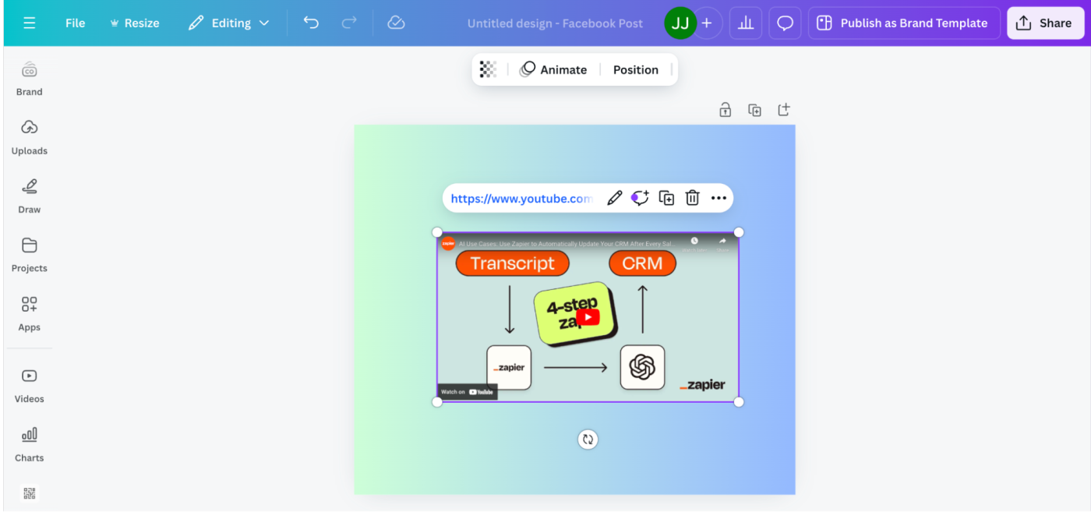Click the rotate handle below the video
Viewport: 1091px width, 512px height.
588,440
